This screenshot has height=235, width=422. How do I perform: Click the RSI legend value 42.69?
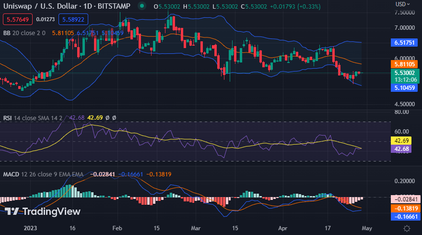(x=95, y=118)
